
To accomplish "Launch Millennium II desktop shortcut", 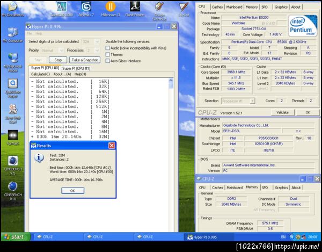I will tap(111, 9).
